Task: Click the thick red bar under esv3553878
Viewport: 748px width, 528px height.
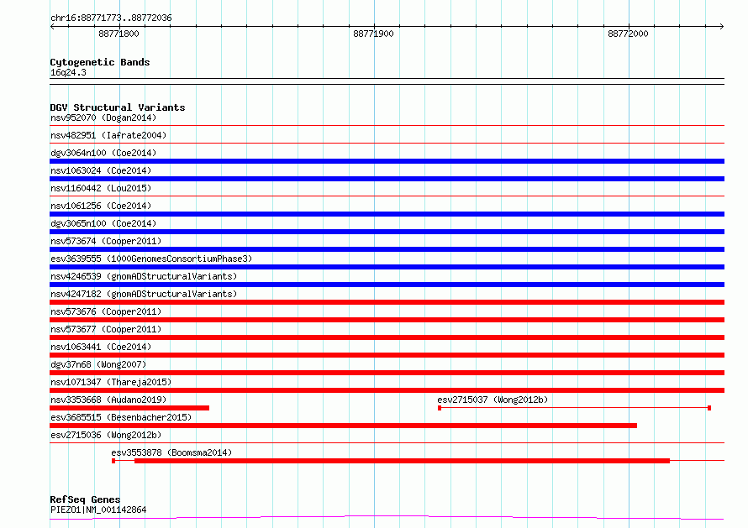Action: pos(402,461)
